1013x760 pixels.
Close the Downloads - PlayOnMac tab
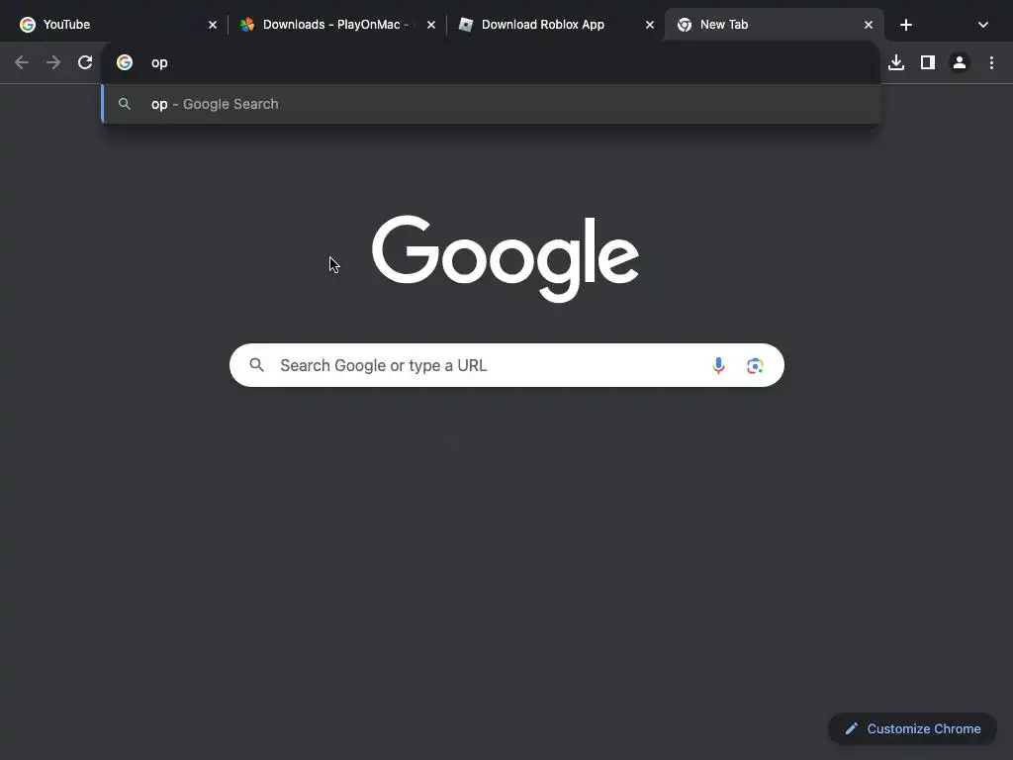pos(431,25)
